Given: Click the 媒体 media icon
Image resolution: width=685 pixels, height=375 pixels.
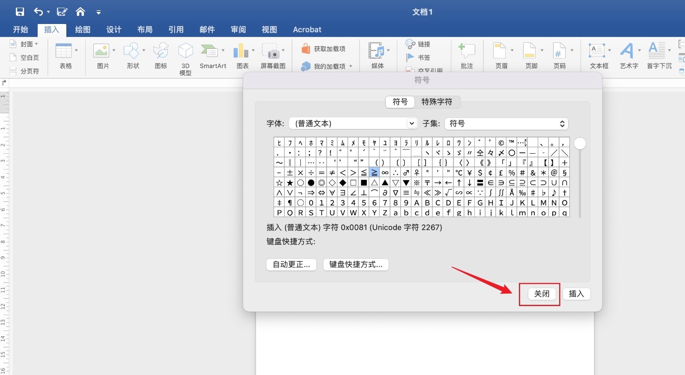Looking at the screenshot, I should pos(376,51).
